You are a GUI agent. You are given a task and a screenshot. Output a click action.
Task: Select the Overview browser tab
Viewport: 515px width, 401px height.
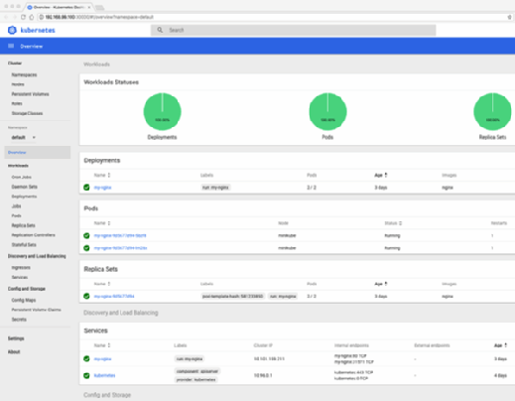(59, 7)
